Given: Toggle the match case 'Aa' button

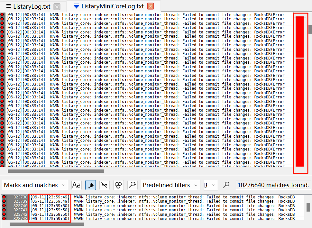Looking at the screenshot, I should click(77, 185).
